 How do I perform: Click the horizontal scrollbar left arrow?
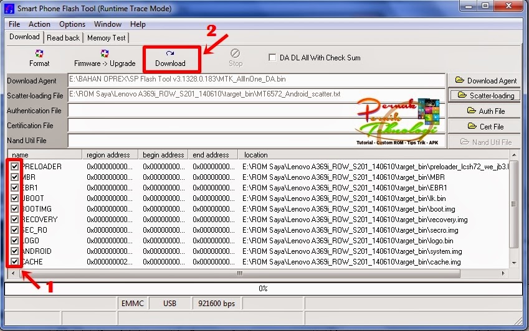(13, 273)
